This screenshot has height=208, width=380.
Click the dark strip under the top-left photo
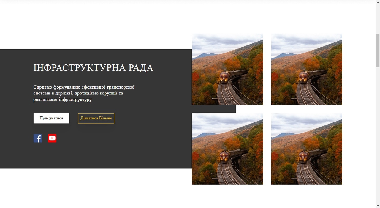click(214, 109)
